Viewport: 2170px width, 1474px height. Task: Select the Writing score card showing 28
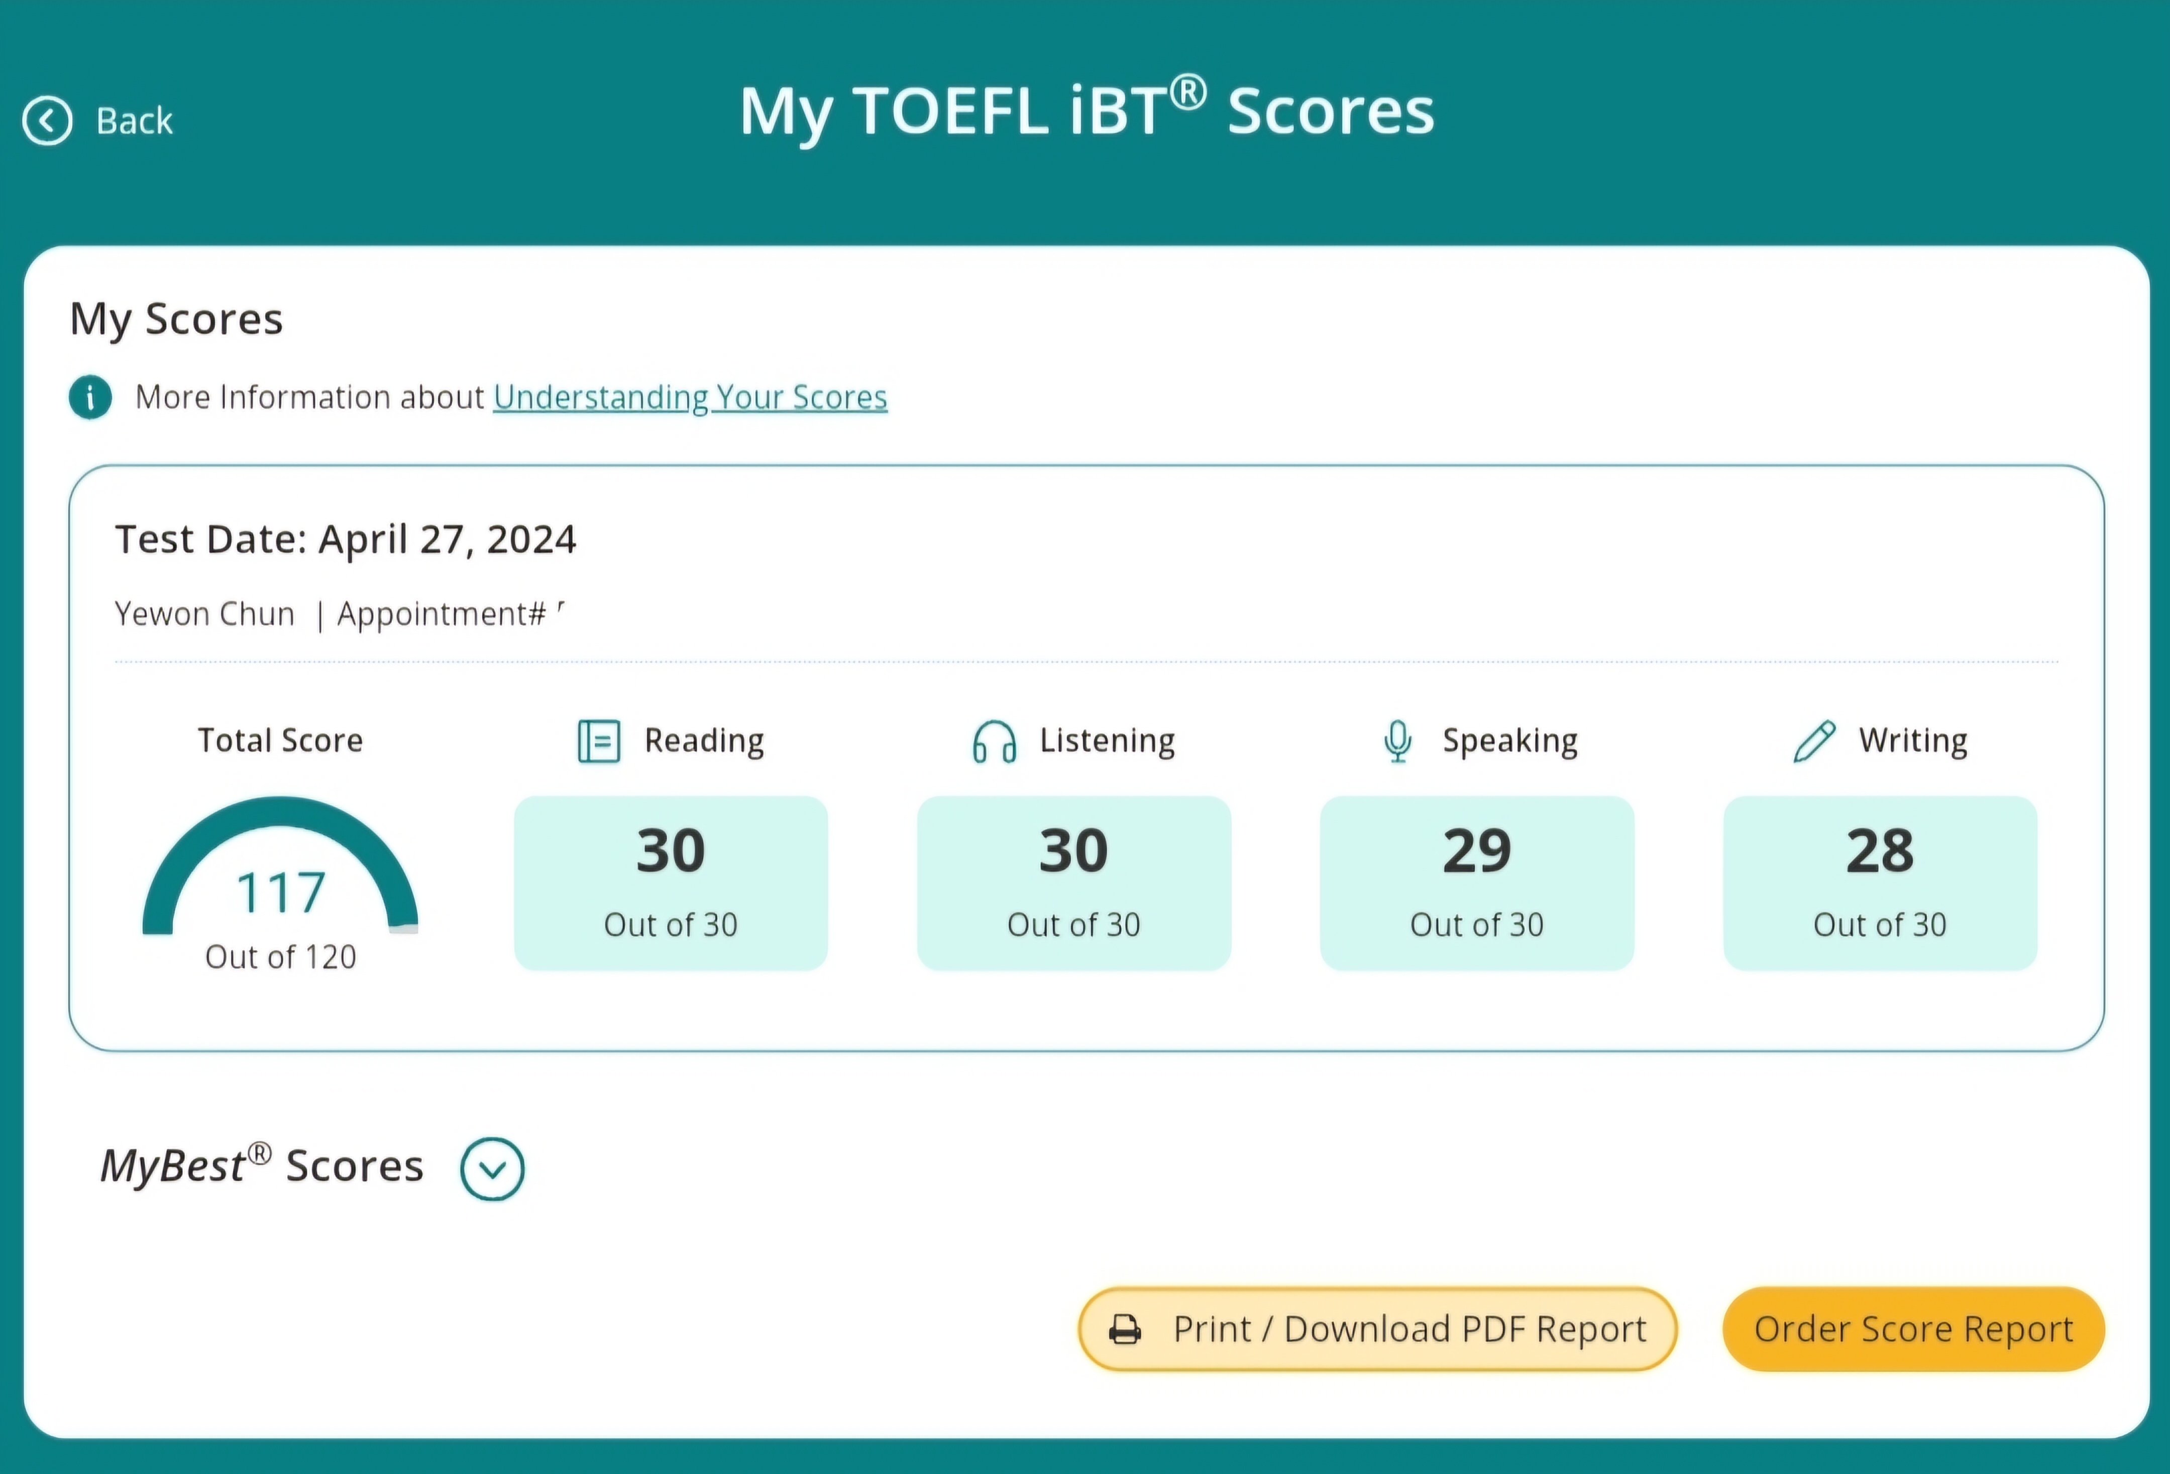tap(1880, 883)
